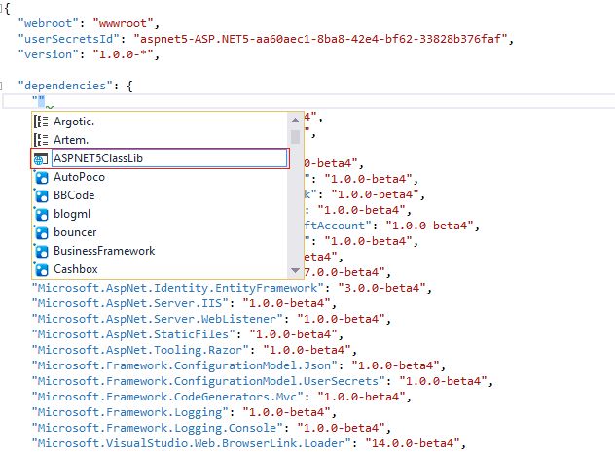Choose Cashbox from the suggestions
615x452 pixels.
pyautogui.click(x=160, y=269)
